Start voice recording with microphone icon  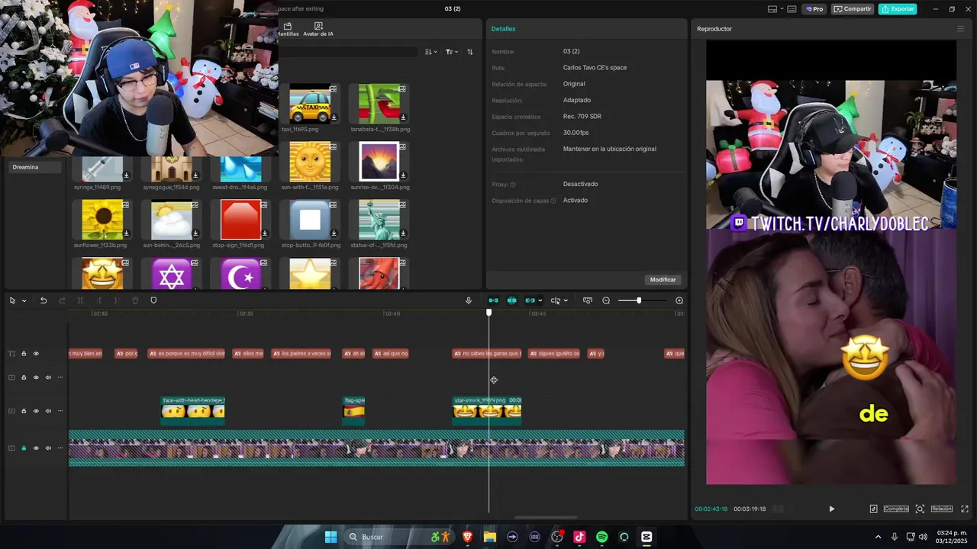469,300
